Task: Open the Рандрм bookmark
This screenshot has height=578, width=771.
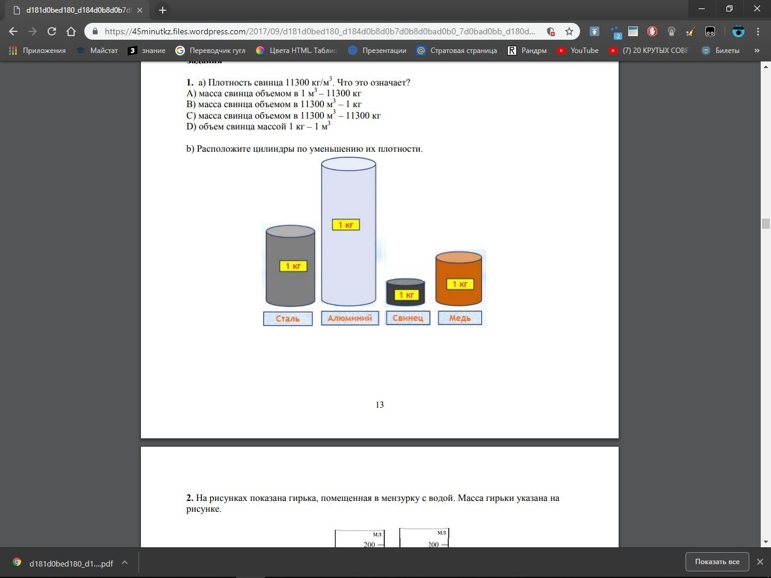Action: [527, 51]
